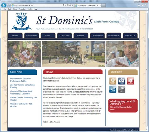Refresh the page with reload icon
This screenshot has height=132, width=149.
point(70,5)
